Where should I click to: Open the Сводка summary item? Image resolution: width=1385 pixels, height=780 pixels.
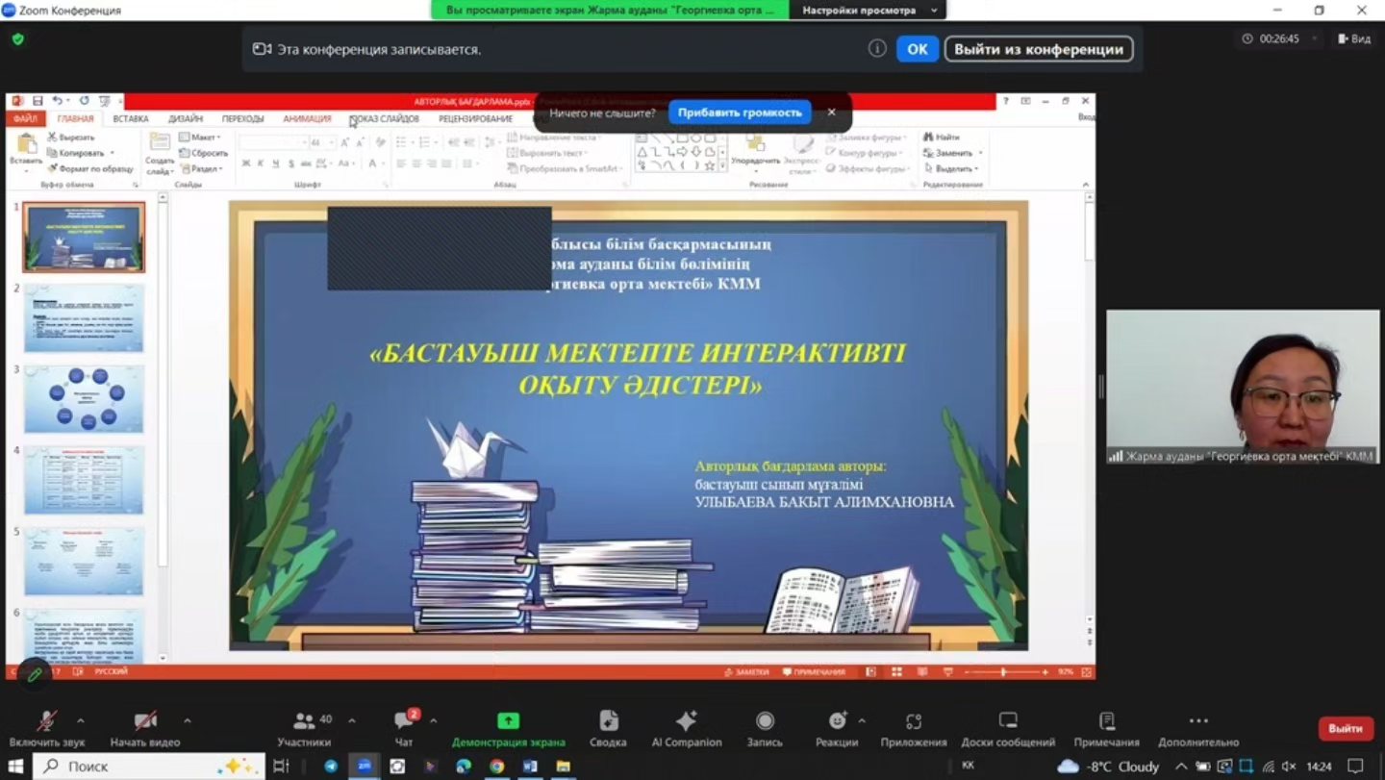[x=608, y=721]
